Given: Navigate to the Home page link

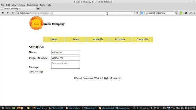Looking at the screenshot, I should coord(54,39).
